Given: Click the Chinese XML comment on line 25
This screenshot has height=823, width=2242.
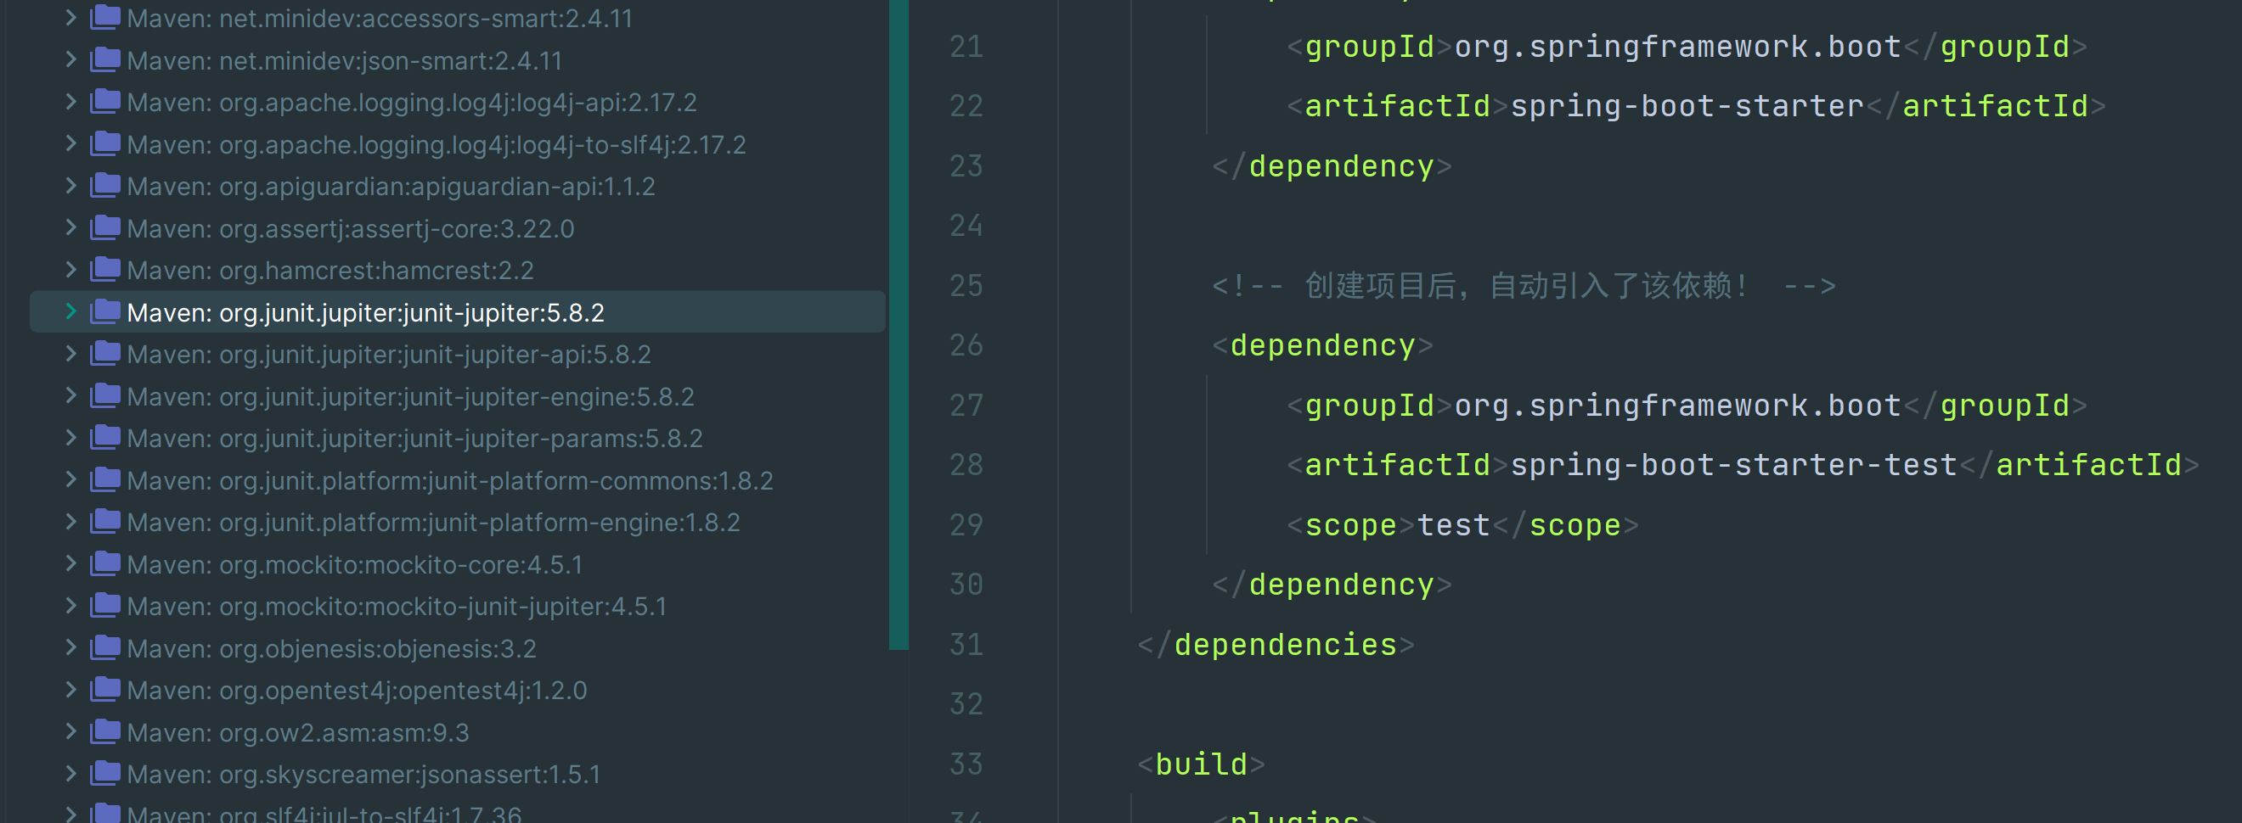Looking at the screenshot, I should pos(1523,285).
